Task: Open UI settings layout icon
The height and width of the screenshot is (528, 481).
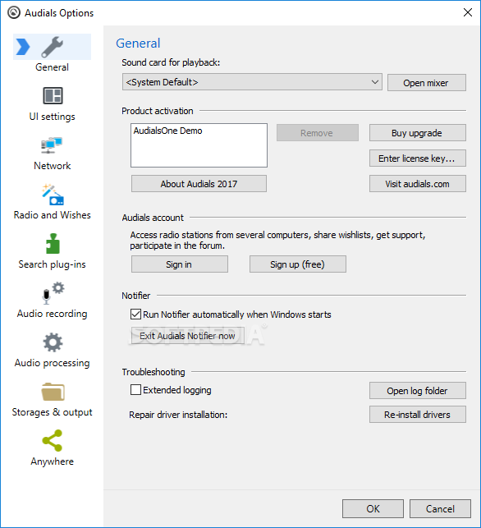Action: point(53,95)
